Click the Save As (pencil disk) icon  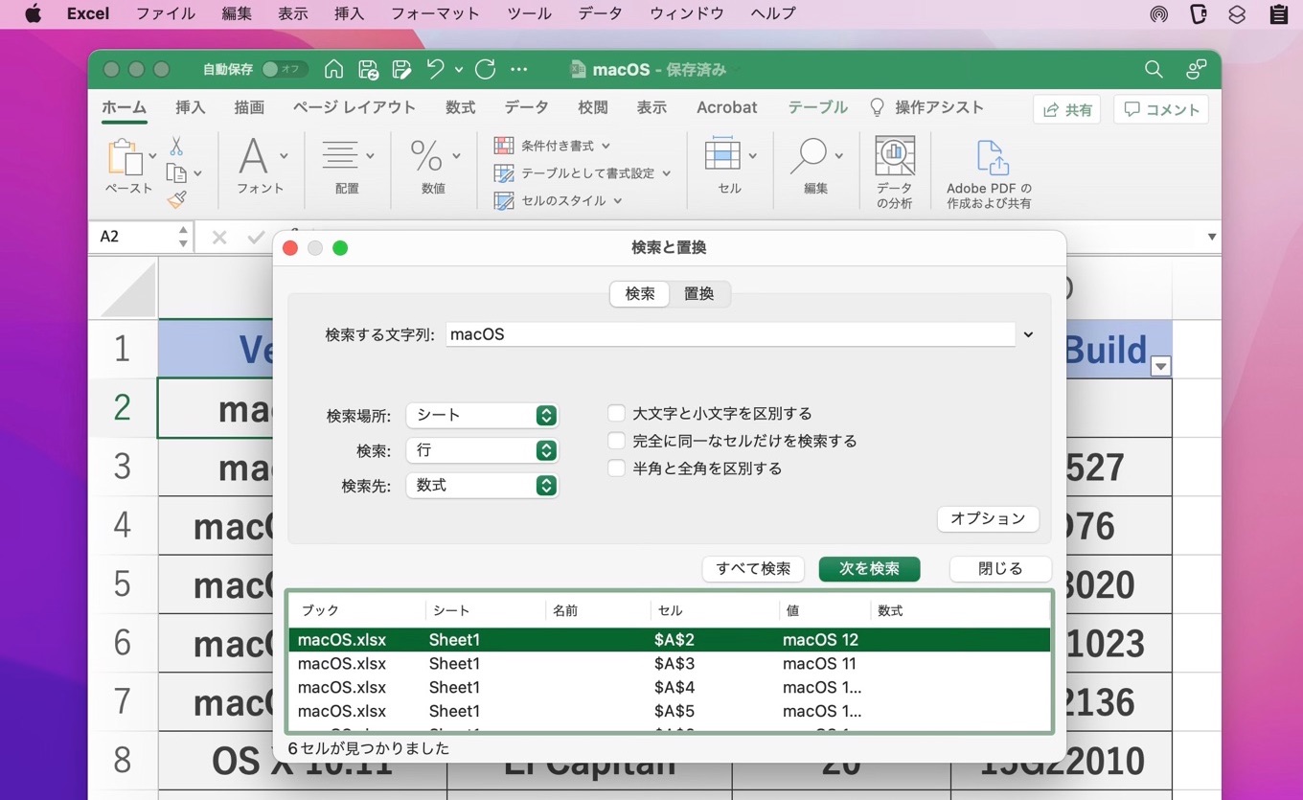coord(401,69)
